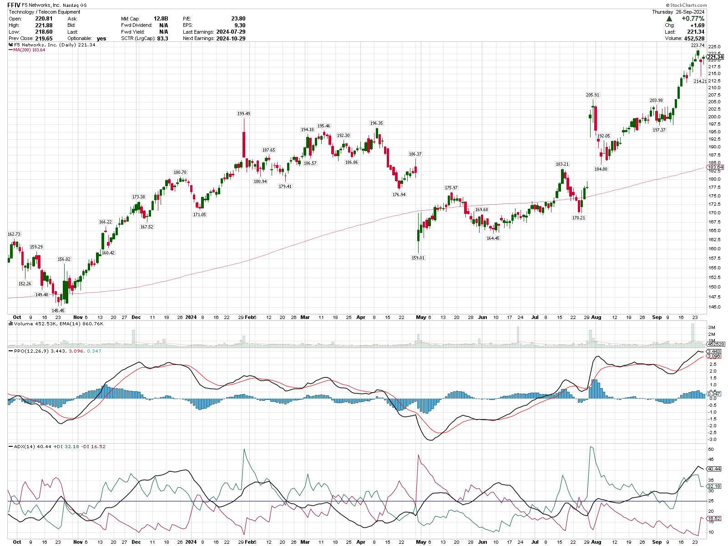Click the Volume 452.53K, EMA(14) 860.76K legend
Viewport: 728px width, 546px height.
pos(59,324)
